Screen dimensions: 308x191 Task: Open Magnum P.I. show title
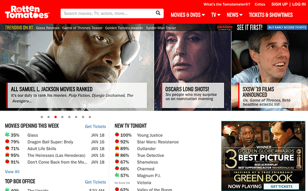[x=149, y=176]
